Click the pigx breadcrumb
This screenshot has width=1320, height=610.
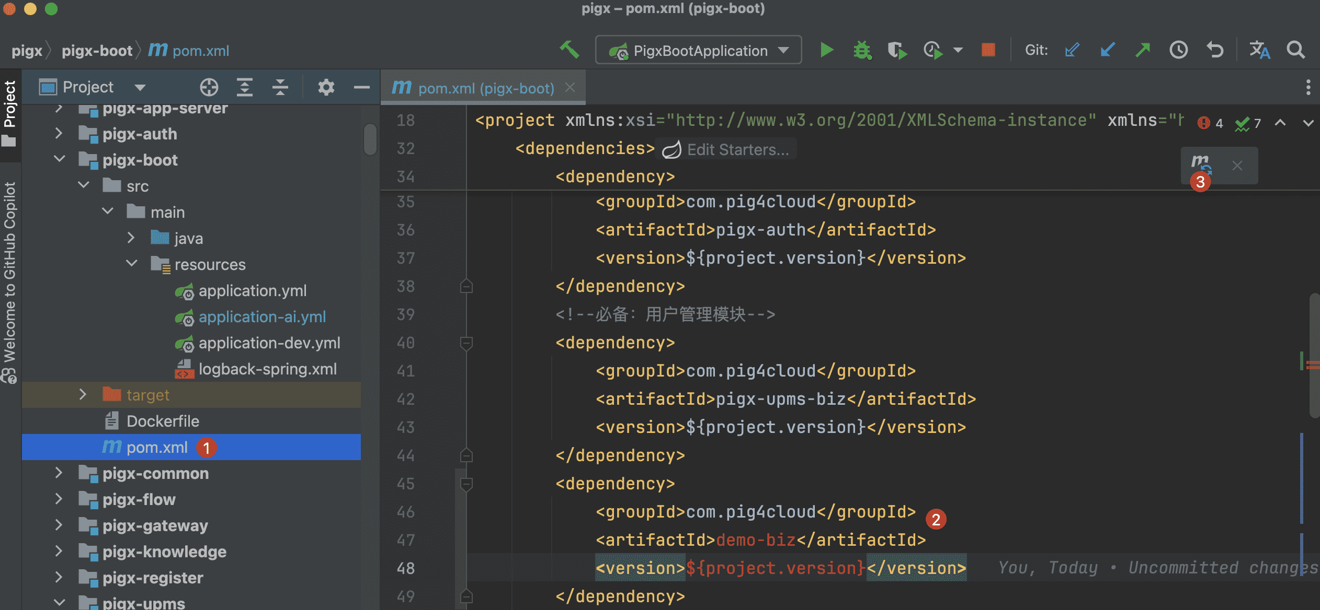point(27,51)
